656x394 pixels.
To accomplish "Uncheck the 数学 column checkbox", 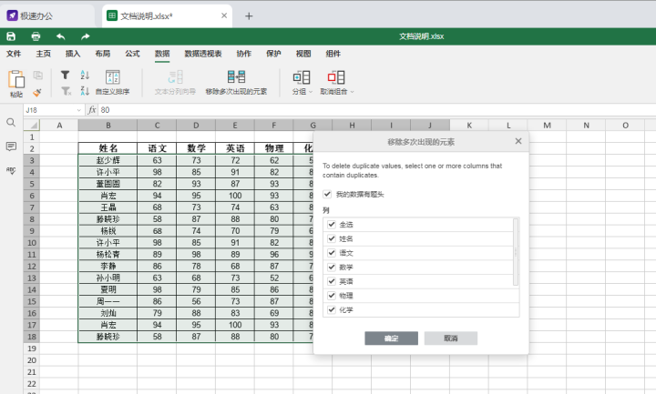I will pos(332,267).
